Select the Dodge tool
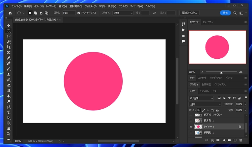Viewport: 252px width, 147px height. click(x=9, y=101)
